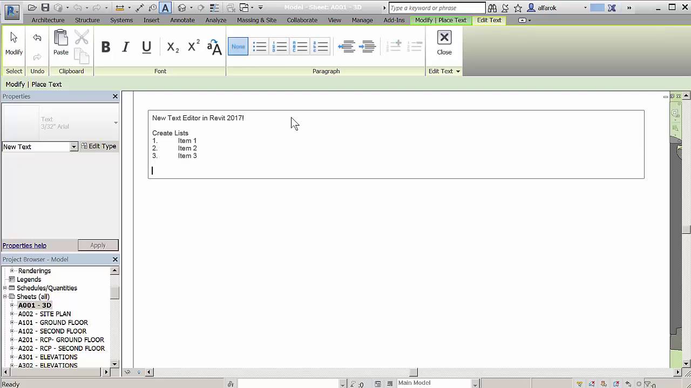Toggle All Caps formatting
This screenshot has width=691, height=388.
(214, 47)
